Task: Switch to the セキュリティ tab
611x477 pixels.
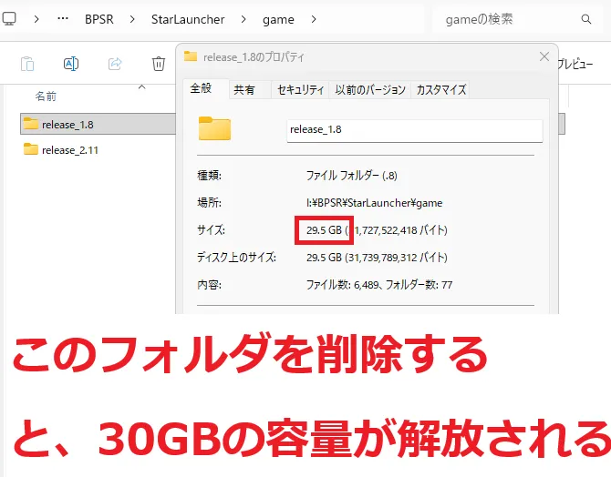Action: (300, 90)
